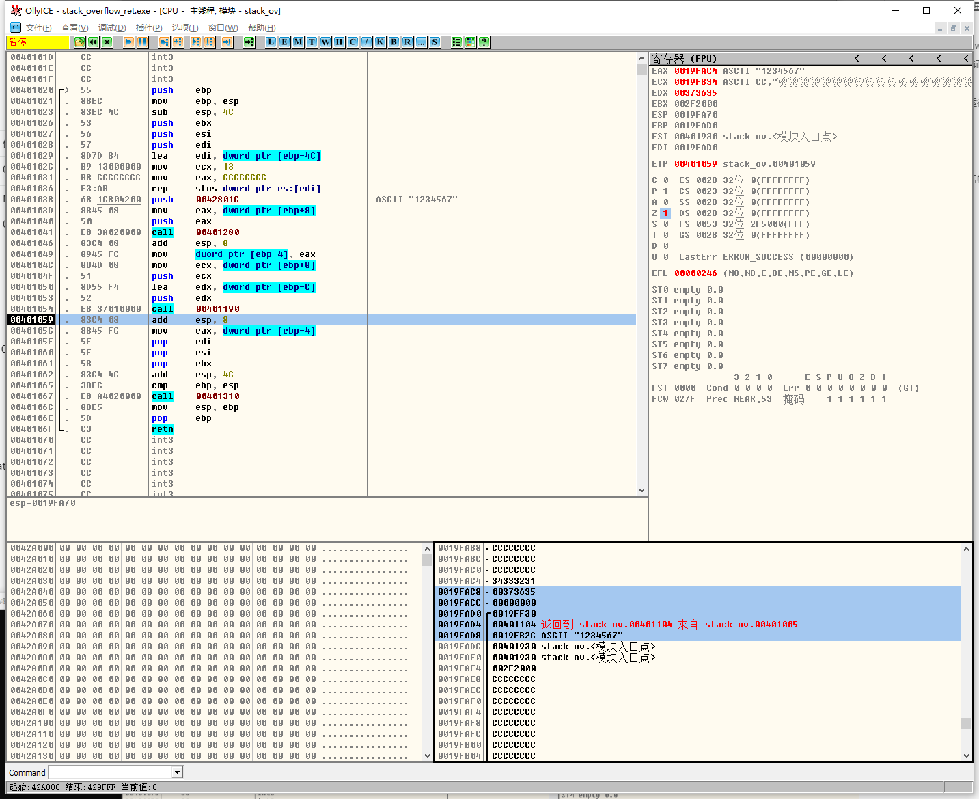The image size is (979, 799).
Task: Open the Memory map M icon
Action: [x=298, y=42]
